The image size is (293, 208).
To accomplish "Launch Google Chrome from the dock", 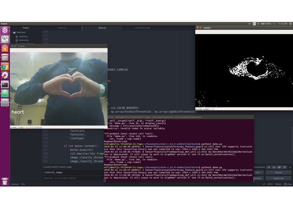I will [5, 67].
